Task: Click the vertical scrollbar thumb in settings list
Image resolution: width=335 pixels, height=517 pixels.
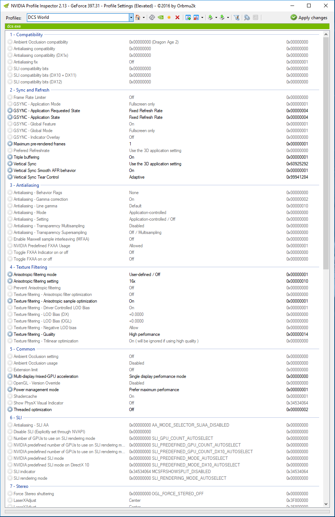Action: [326, 153]
